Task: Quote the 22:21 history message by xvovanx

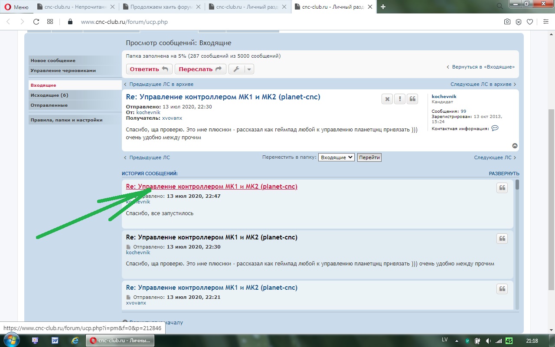Action: pos(502,289)
